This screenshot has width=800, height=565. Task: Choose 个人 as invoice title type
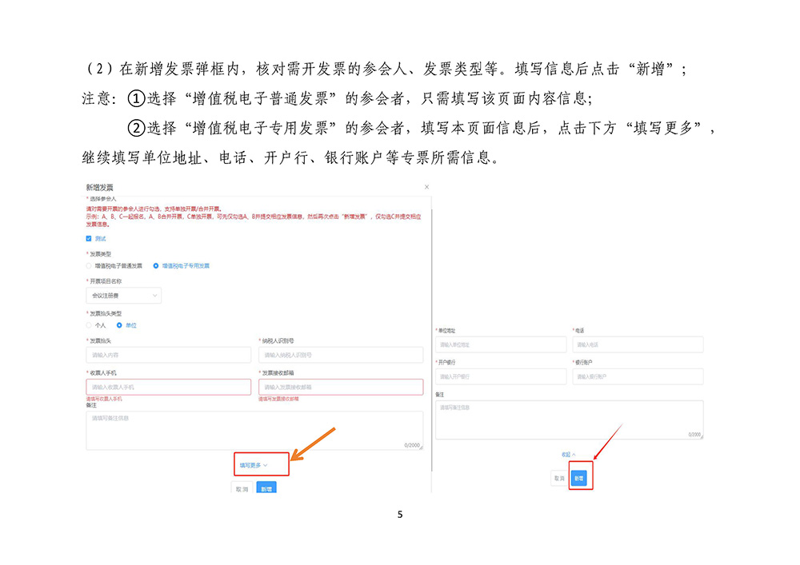point(89,325)
